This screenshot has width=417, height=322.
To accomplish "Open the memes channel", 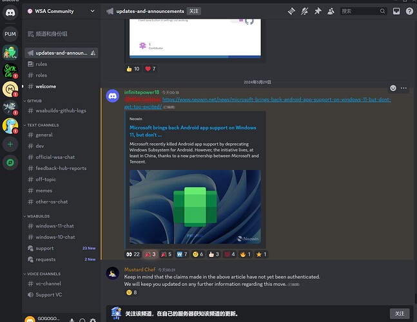I will [61, 191].
